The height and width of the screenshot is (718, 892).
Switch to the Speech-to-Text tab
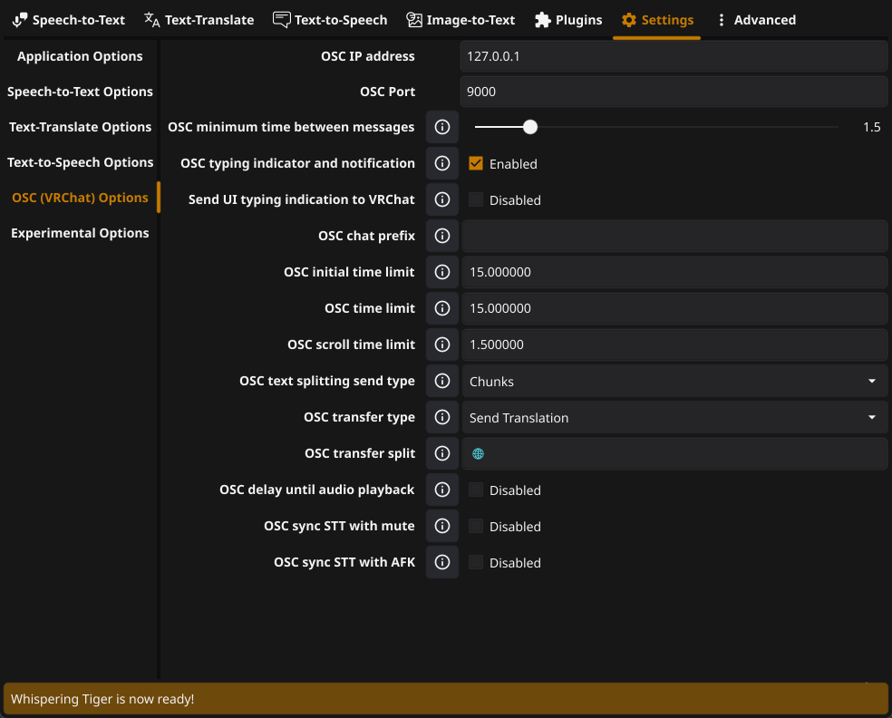pyautogui.click(x=69, y=20)
